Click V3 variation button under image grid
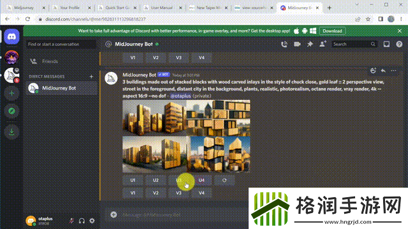408x229 pixels. click(178, 193)
